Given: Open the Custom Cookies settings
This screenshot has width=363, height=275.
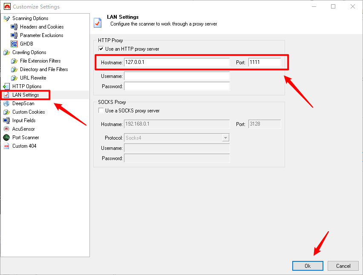Looking at the screenshot, I should click(29, 112).
